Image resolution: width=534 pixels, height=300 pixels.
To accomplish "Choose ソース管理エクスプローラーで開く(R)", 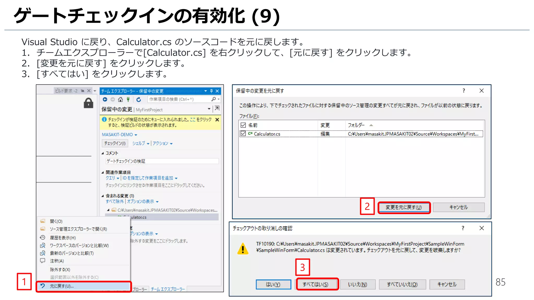I will 83,229.
